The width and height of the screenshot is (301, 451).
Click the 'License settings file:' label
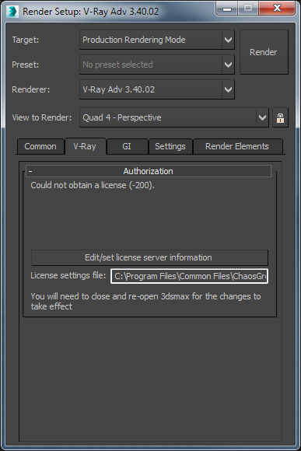(x=68, y=275)
